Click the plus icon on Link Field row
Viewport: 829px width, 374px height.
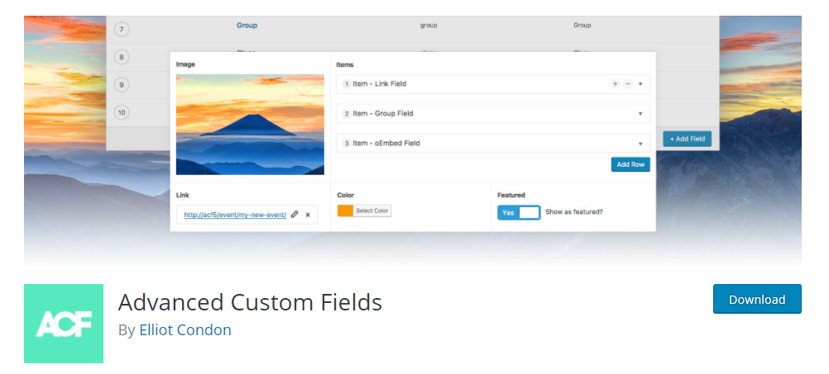(615, 84)
